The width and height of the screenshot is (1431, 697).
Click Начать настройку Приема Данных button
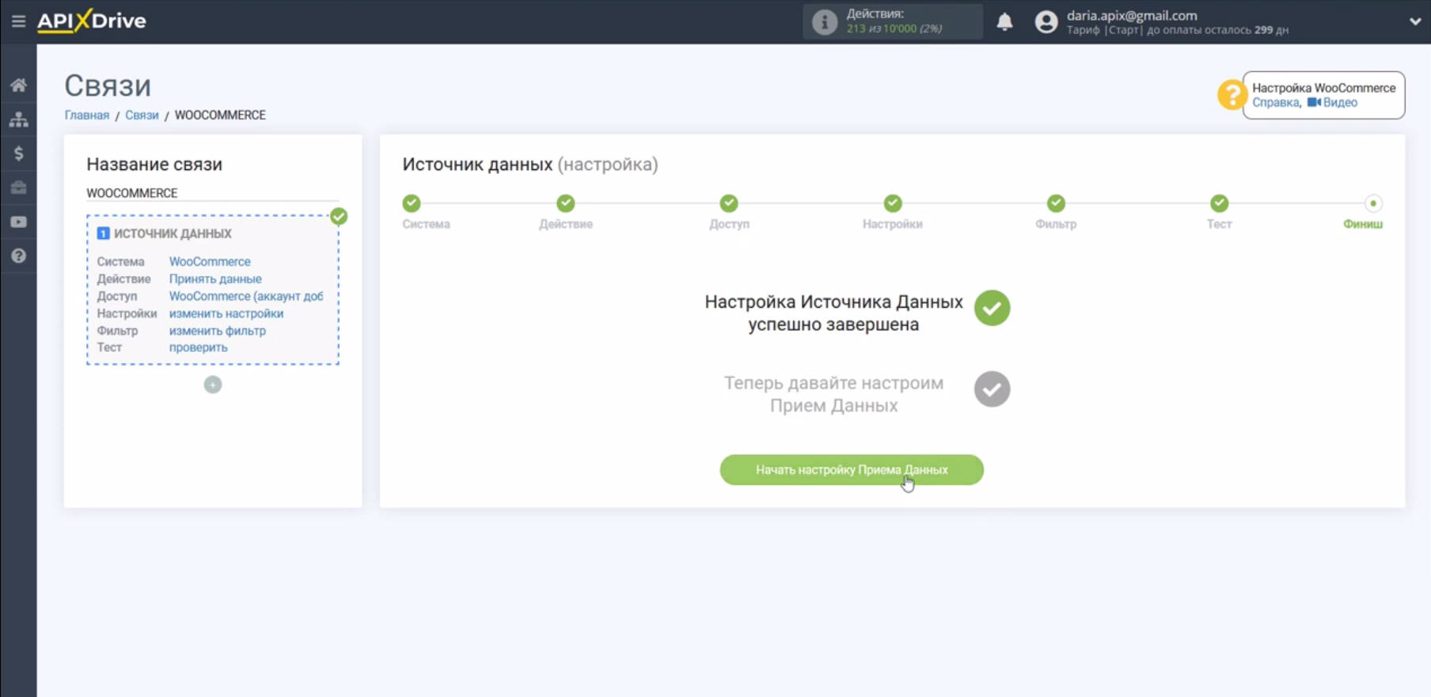tap(852, 470)
